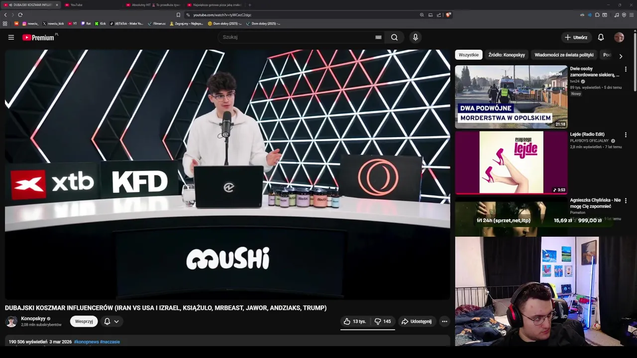Open the apps grid icon in bookmarks bar
This screenshot has width=637, height=358.
pyautogui.click(x=5, y=23)
